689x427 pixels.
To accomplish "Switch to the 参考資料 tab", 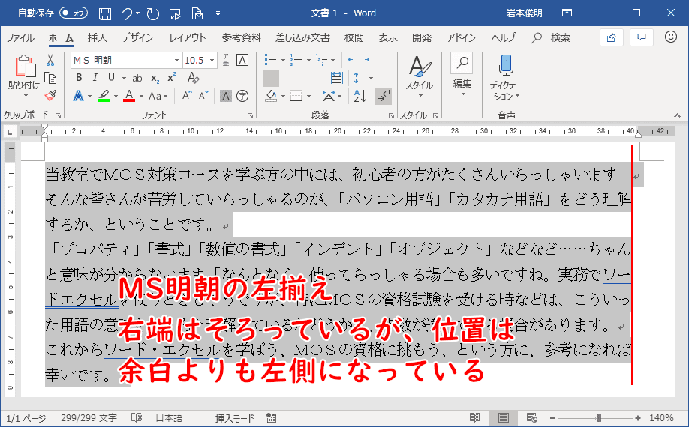I will coord(241,37).
